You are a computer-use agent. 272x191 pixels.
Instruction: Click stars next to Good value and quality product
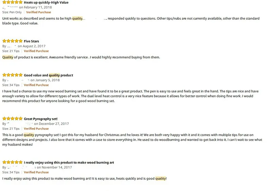[13, 75]
